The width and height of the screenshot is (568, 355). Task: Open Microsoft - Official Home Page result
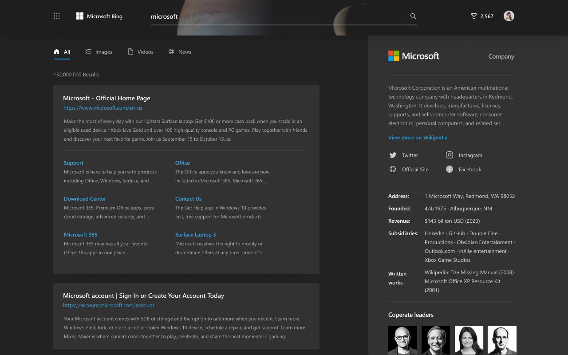click(106, 98)
